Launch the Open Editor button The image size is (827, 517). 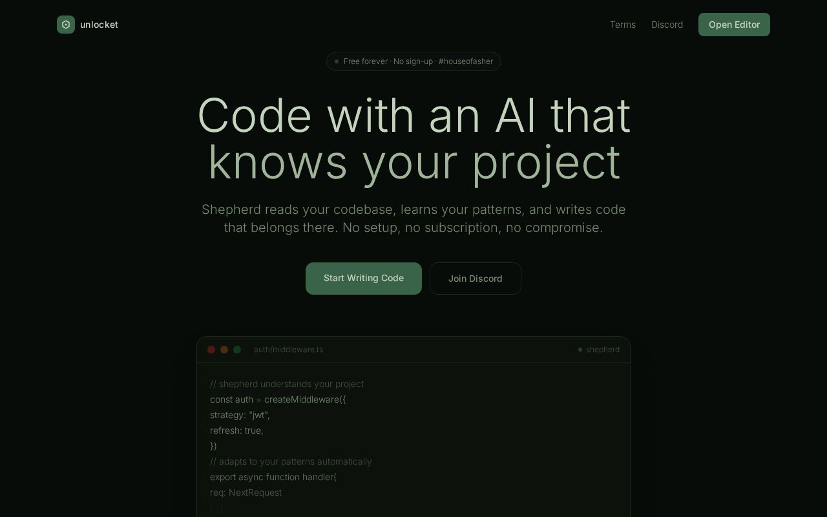(x=734, y=25)
